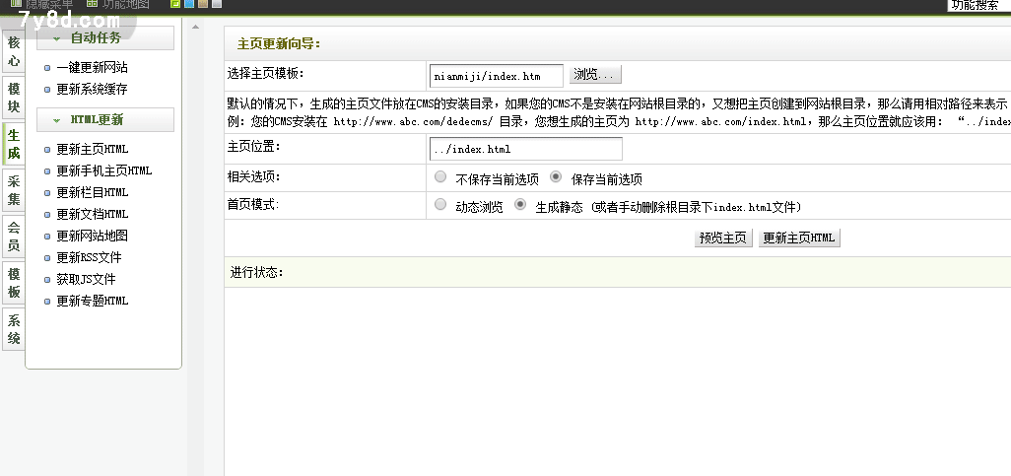Click the 进行状态: label

tap(256, 273)
